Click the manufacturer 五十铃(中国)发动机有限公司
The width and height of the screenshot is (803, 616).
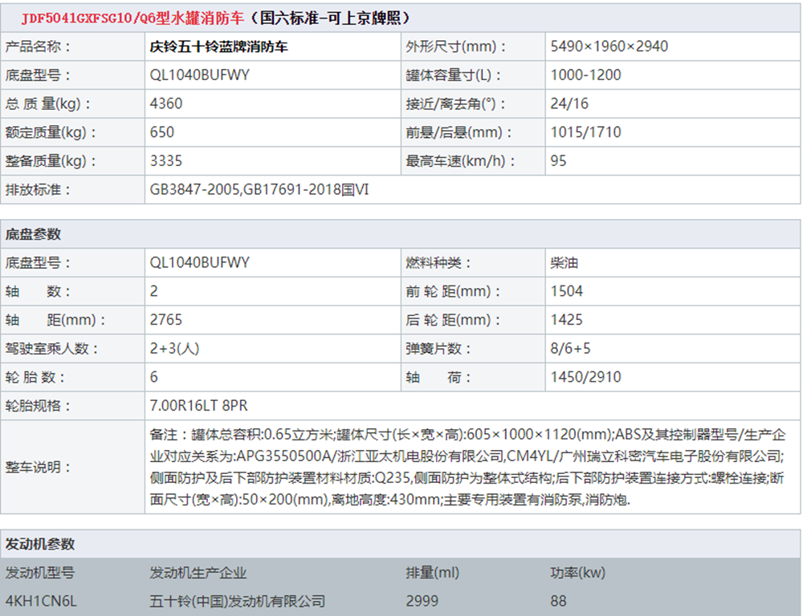pyautogui.click(x=237, y=602)
